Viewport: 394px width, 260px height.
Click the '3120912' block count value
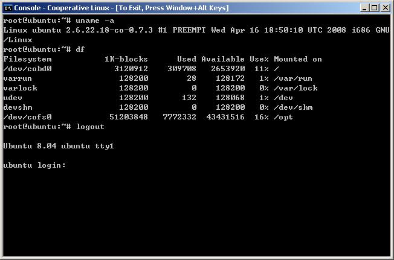131,69
